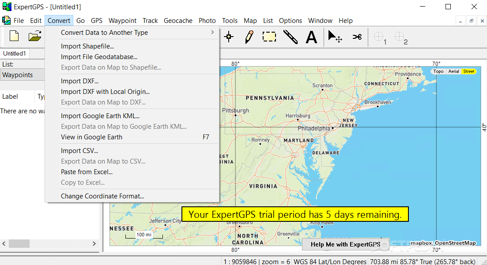
Task: Click the horizontal list scrollbar thumb
Action: (19, 243)
